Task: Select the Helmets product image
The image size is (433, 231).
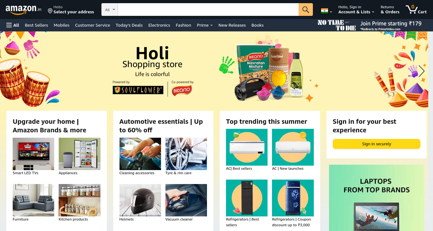Action: [x=140, y=200]
